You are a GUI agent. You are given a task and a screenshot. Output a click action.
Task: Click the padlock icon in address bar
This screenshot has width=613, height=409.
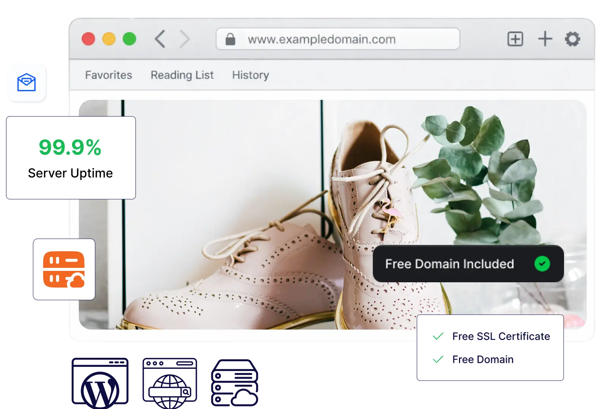tap(230, 39)
